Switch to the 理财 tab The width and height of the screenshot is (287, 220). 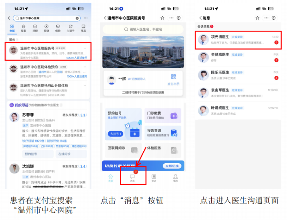[x=46, y=28]
